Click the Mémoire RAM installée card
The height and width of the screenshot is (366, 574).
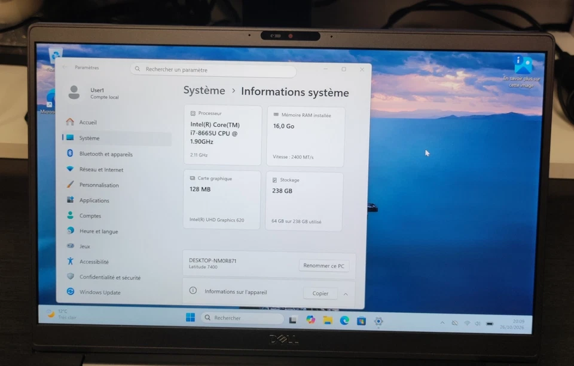click(x=306, y=137)
